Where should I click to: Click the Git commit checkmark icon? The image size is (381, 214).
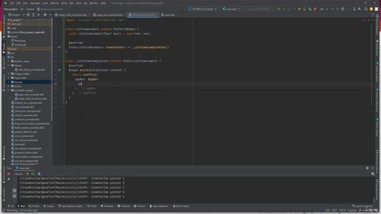pos(332,9)
